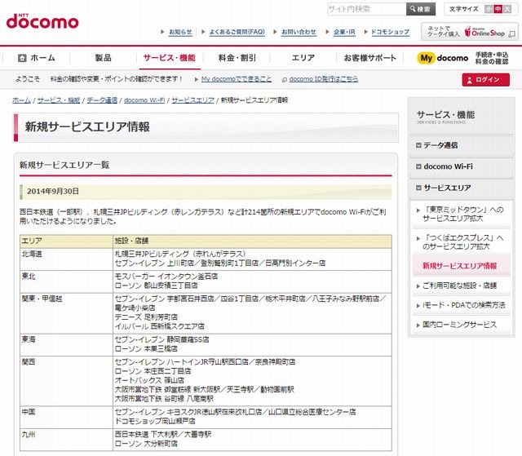Viewport: 522px width, 456px height.
Task: Open よくあるご質問(FAQ) link
Action: pyautogui.click(x=237, y=32)
